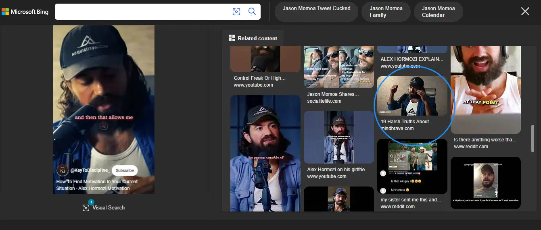Select the "Jason Momoa Family" suggestion chip
Screen dimensions: 541x230
point(386,12)
